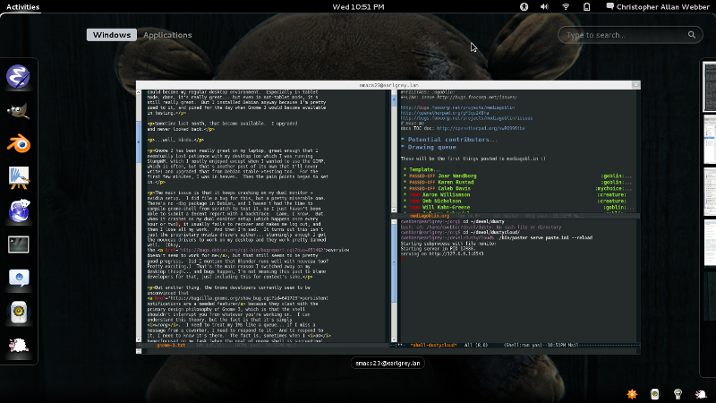Check battery status in top bar
716x403 pixels.
point(587,7)
